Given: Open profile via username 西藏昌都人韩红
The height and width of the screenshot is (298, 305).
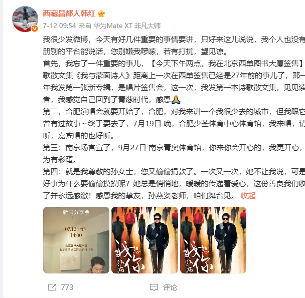Looking at the screenshot, I should (x=69, y=14).
